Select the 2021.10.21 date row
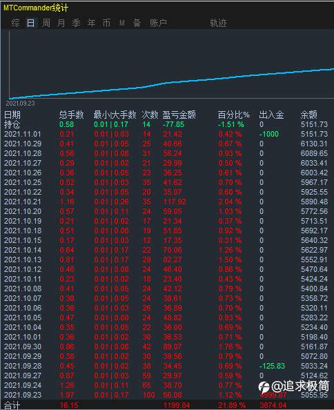Image resolution: width=334 pixels, height=410 pixels. click(23, 202)
